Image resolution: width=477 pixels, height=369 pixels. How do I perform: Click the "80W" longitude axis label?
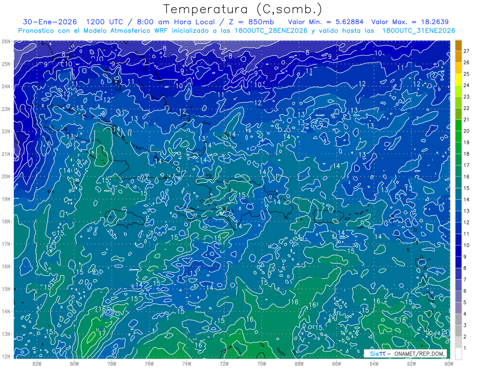tap(74, 363)
